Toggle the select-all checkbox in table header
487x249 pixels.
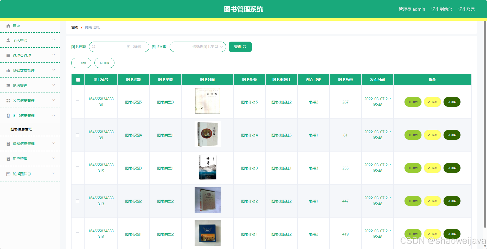click(78, 80)
